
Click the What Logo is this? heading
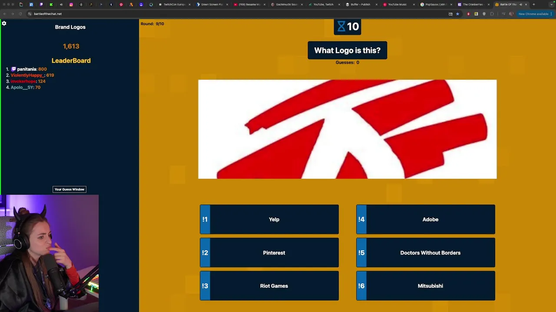pyautogui.click(x=347, y=50)
